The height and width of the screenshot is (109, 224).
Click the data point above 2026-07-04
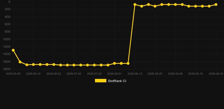[74, 65]
